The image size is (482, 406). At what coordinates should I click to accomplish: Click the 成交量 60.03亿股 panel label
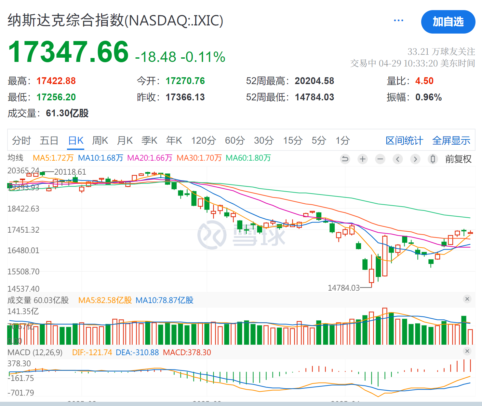tap(38, 300)
